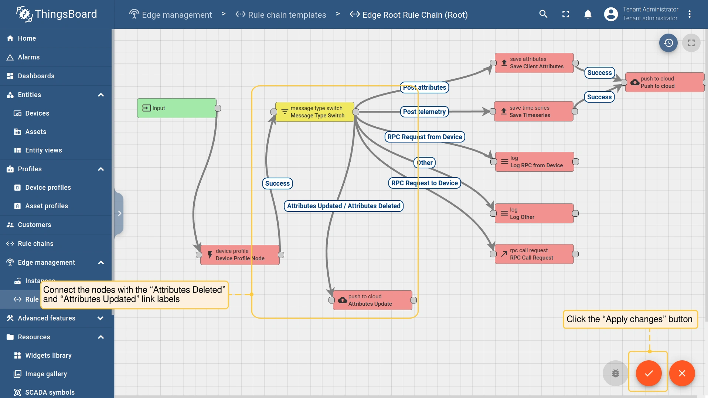Go to Customers in the sidebar

pos(34,225)
